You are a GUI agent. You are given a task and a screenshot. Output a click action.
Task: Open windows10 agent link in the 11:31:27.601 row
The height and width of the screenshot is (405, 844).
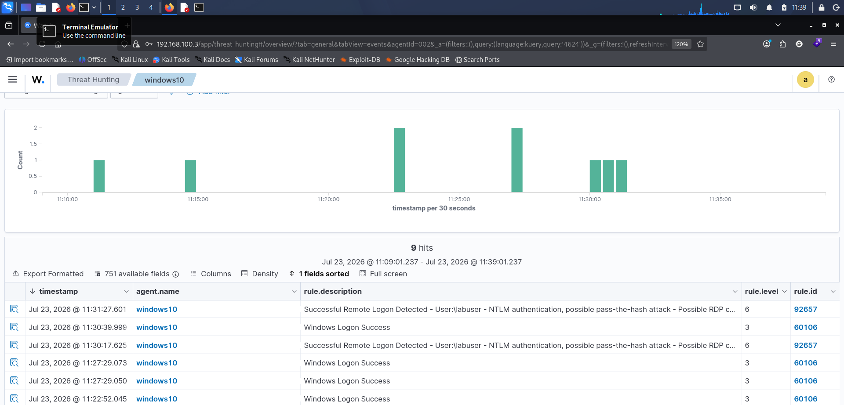[x=157, y=309]
